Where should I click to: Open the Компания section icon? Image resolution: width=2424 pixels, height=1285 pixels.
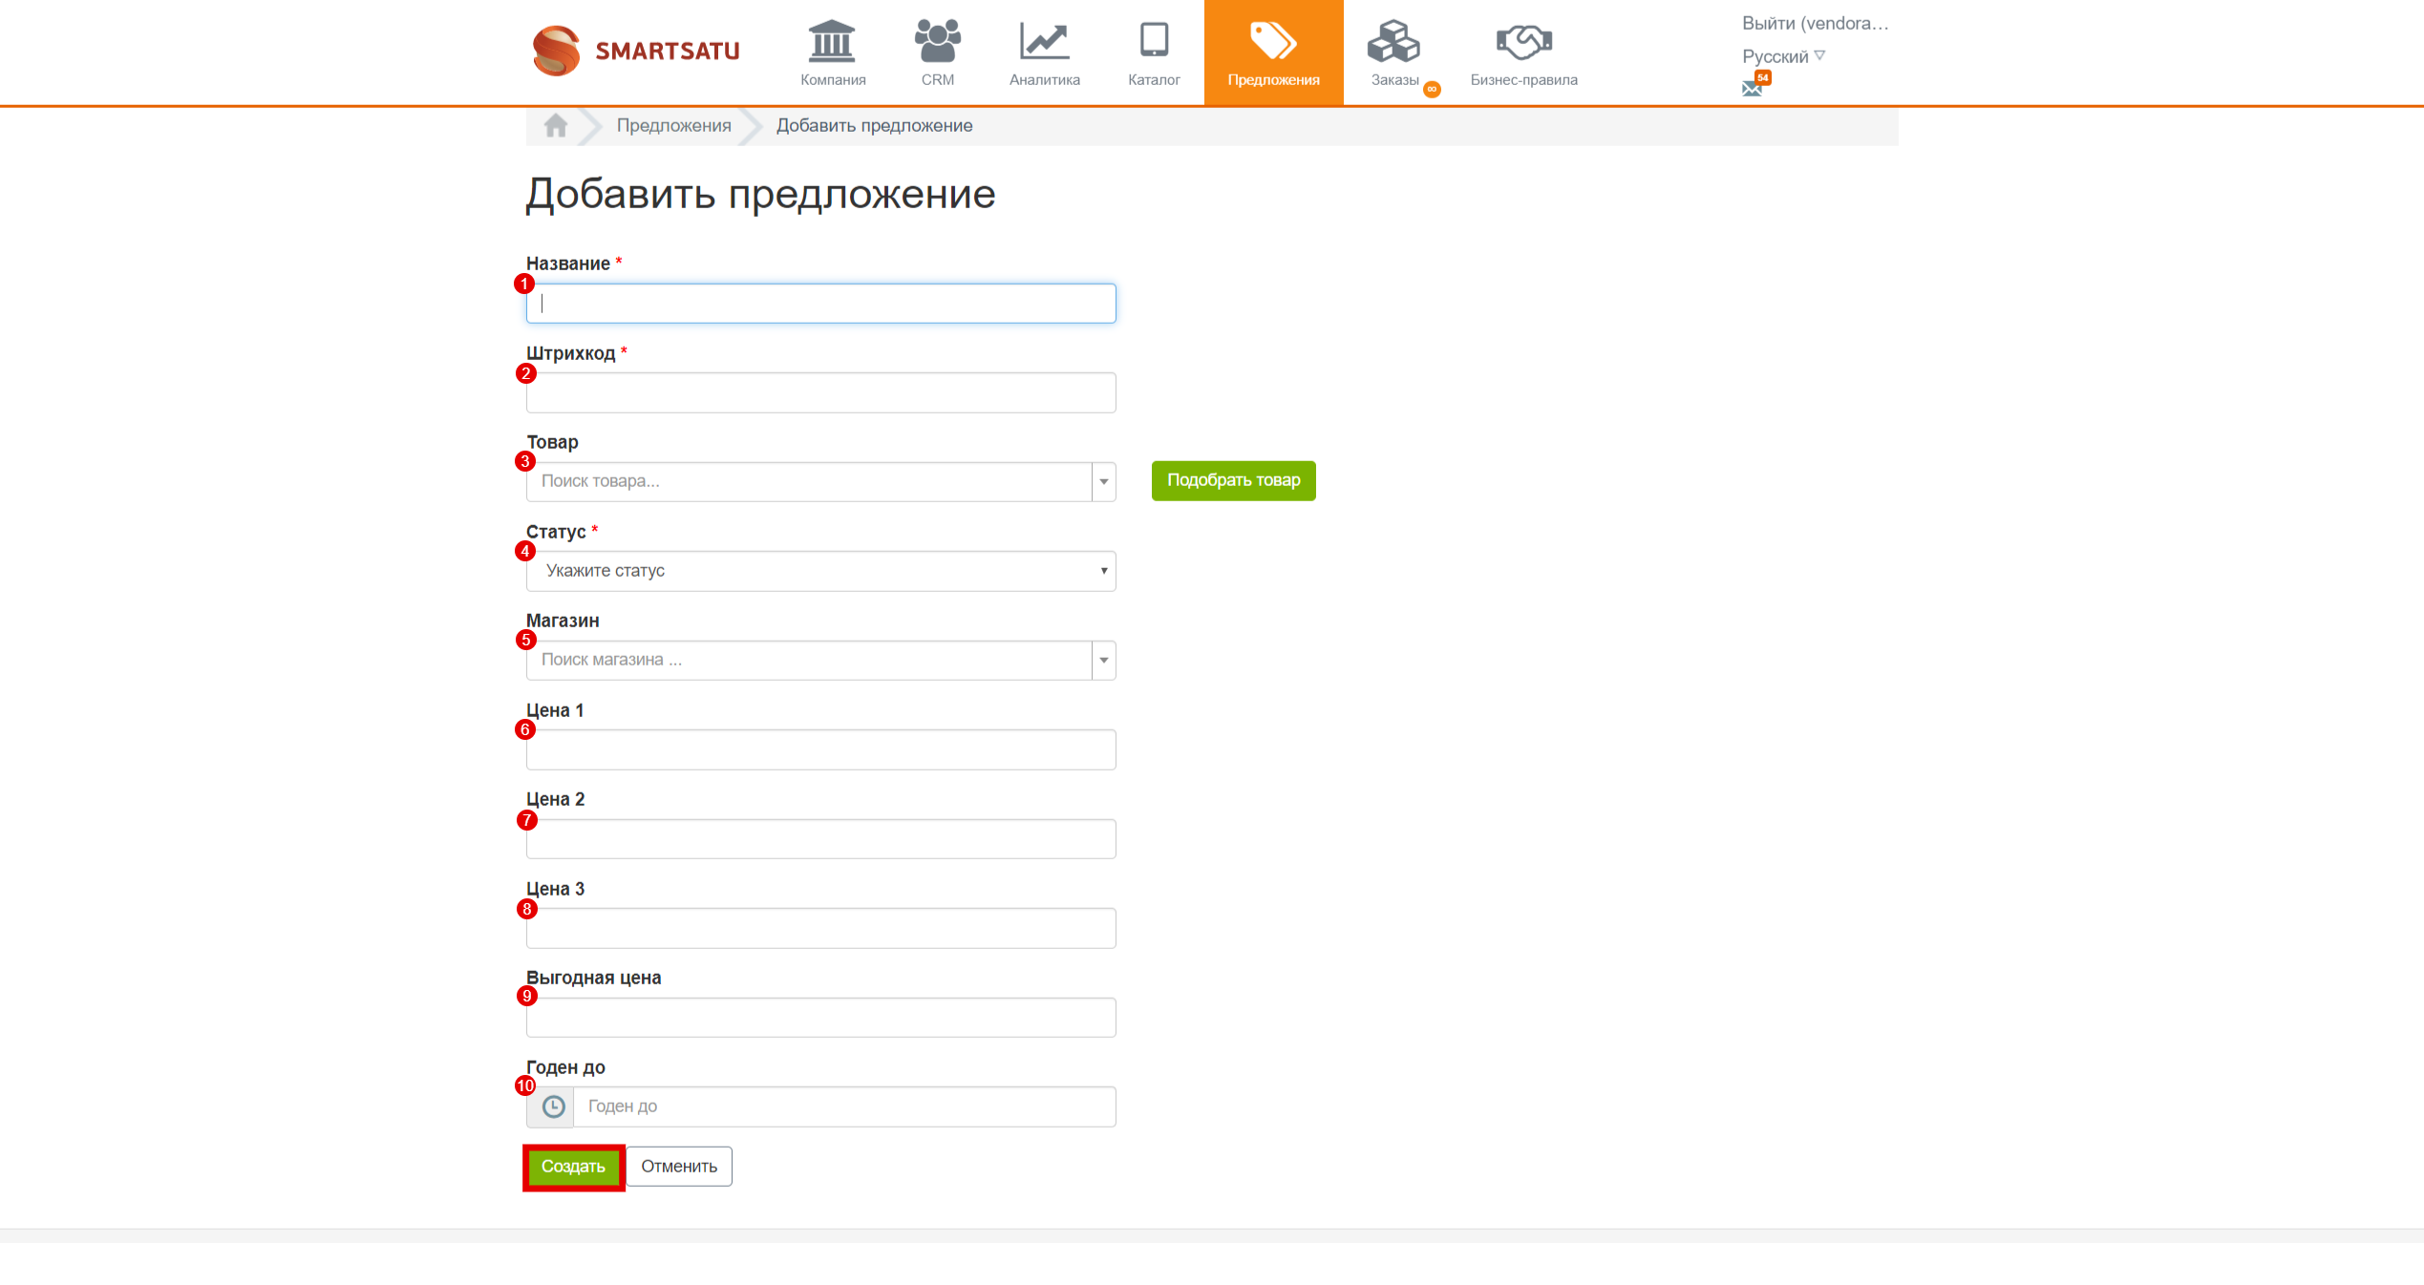click(x=832, y=41)
